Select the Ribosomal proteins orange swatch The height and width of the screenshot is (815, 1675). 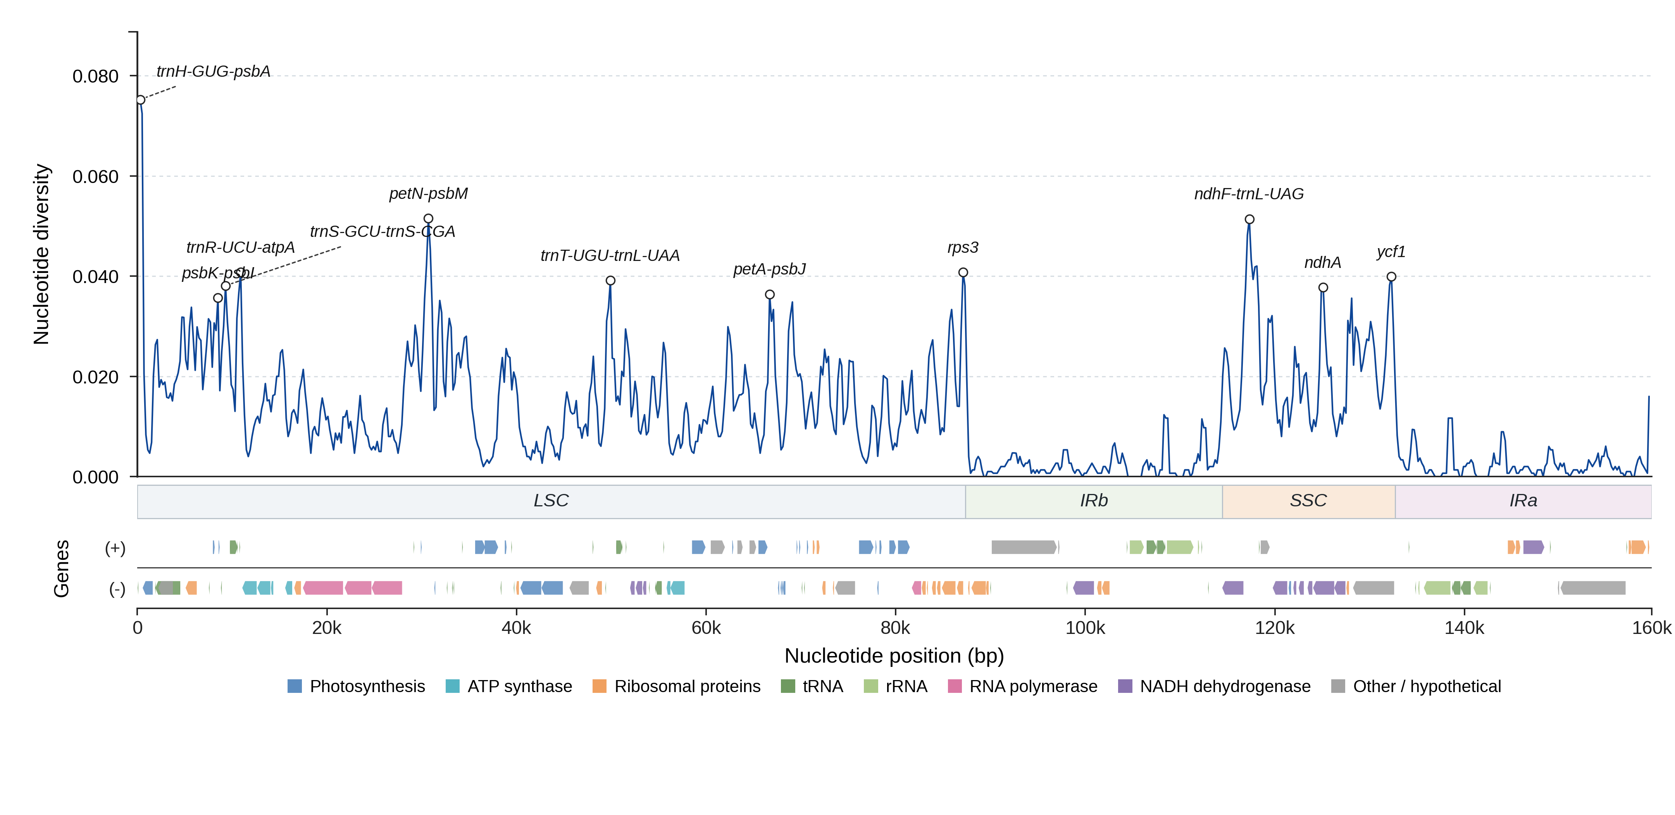pyautogui.click(x=600, y=686)
